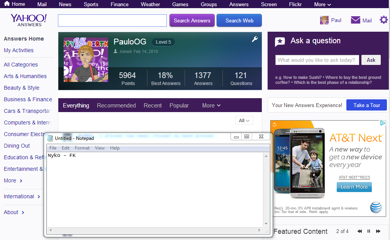Click the Notepad title bar icon

pyautogui.click(x=50, y=138)
